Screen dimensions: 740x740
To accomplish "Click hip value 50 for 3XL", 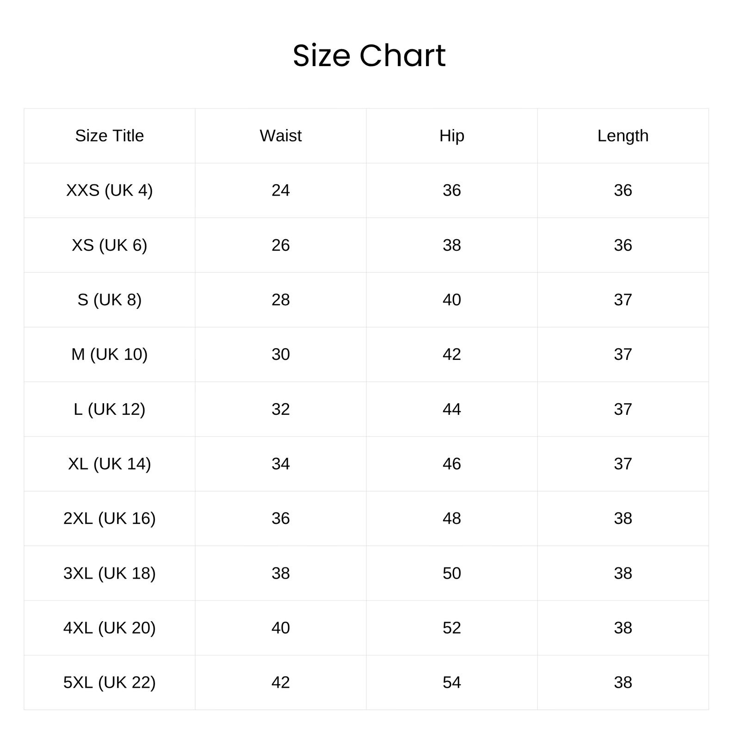I will point(452,573).
